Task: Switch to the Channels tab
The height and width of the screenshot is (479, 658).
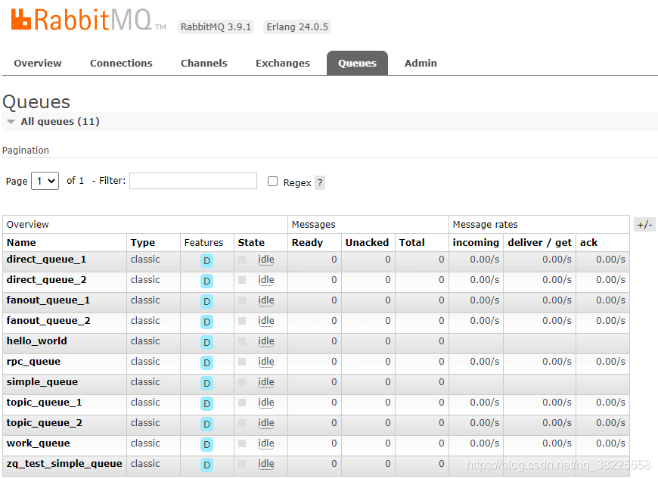Action: tap(204, 63)
